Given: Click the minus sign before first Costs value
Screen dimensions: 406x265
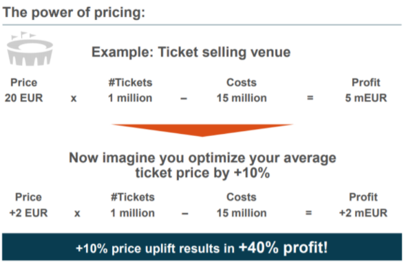Looking at the screenshot, I should pos(184,98).
